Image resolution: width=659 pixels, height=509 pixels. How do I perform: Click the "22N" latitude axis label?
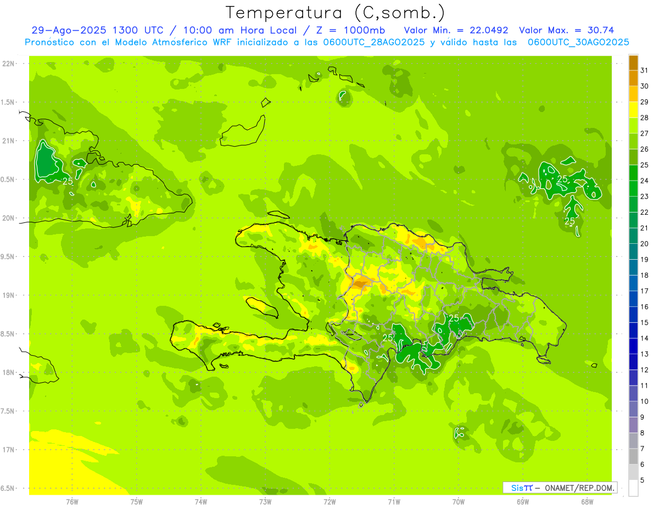click(x=8, y=64)
